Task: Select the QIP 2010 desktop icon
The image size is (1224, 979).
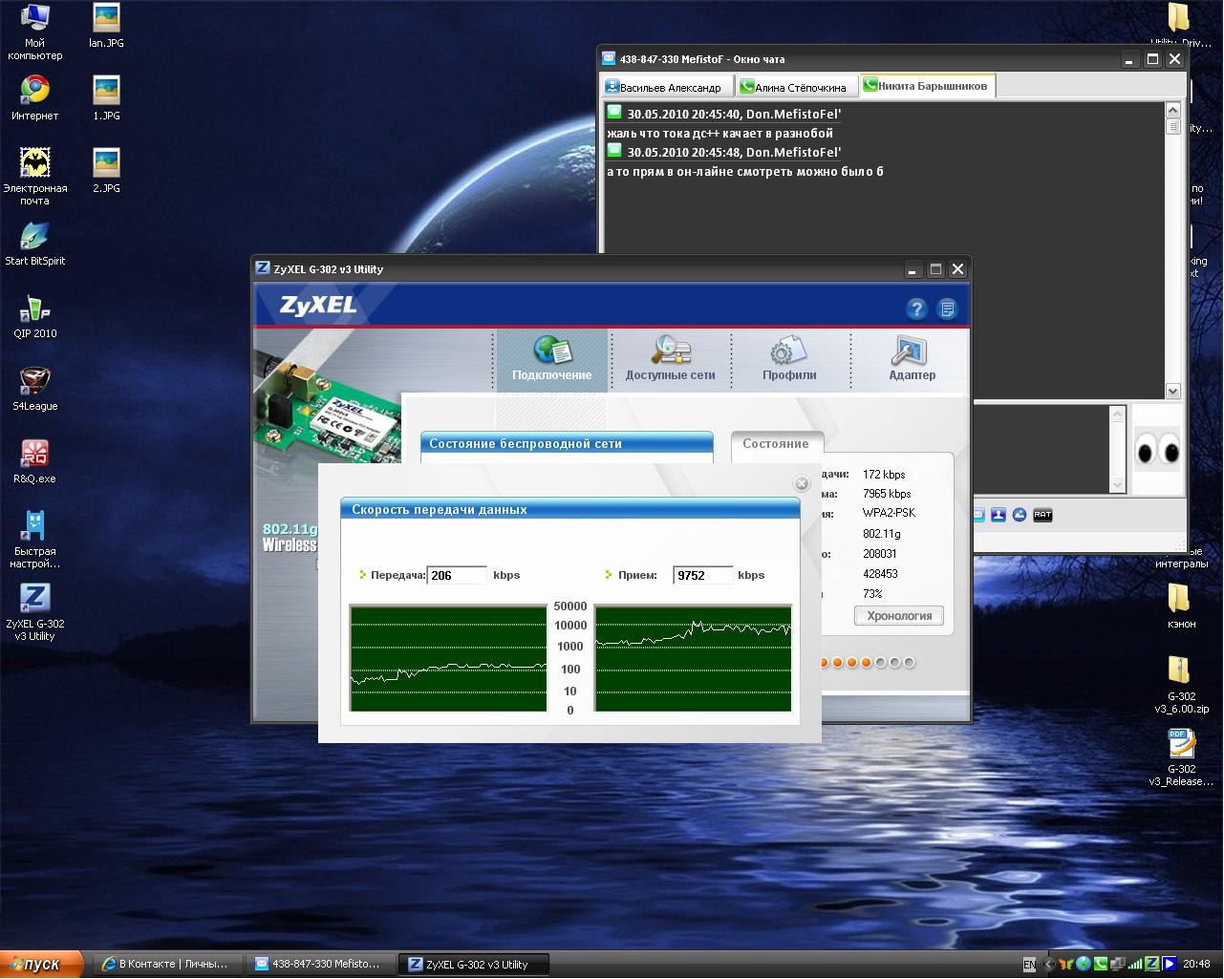Action: pos(35,316)
